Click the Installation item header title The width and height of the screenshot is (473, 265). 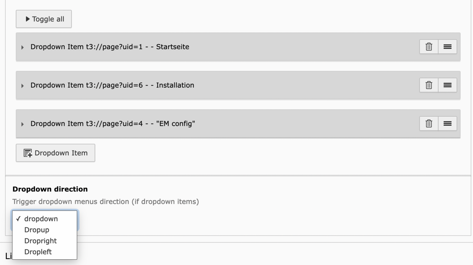click(x=112, y=85)
